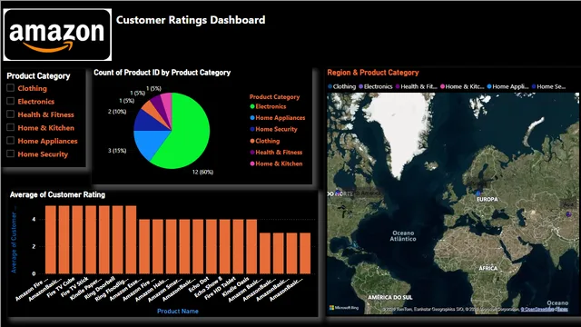Screen dimensions: 581x327
Task: Click the 'ÁFRICA' label on the map
Action: pyautogui.click(x=488, y=268)
